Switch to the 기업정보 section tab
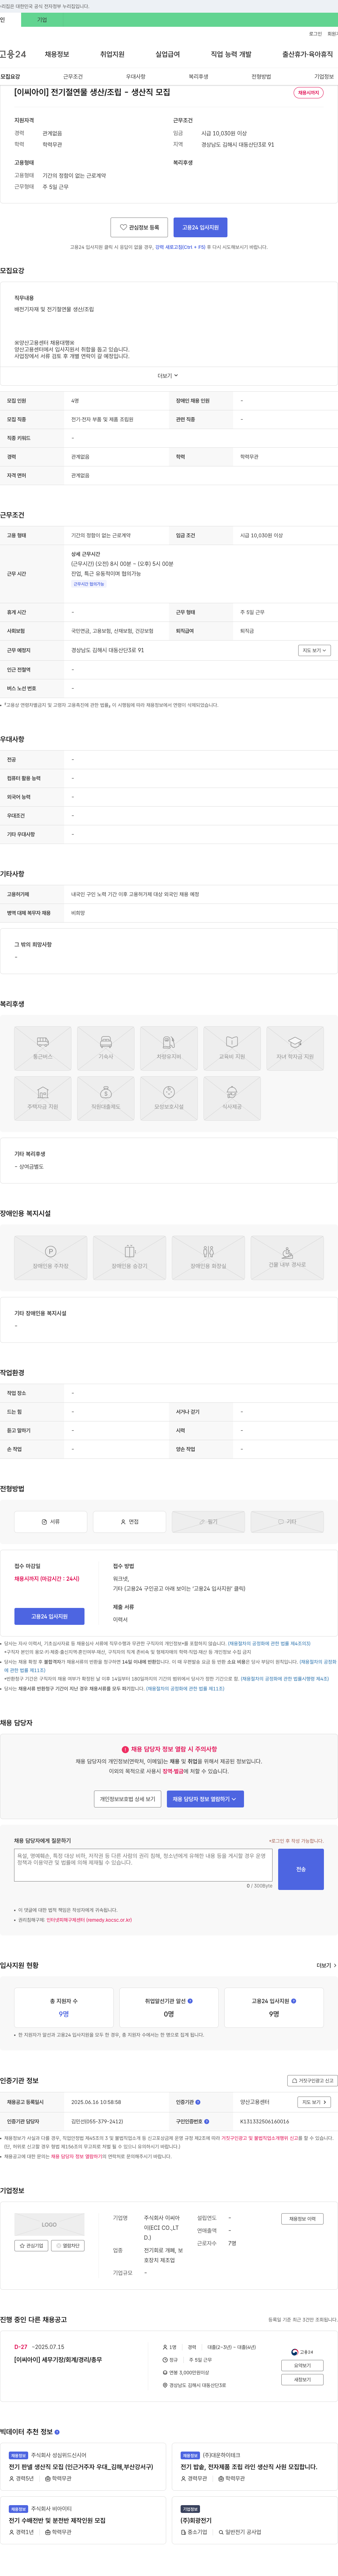Viewport: 338px width, 2576px height. (x=324, y=76)
